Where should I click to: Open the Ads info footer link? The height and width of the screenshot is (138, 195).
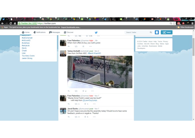point(147,44)
